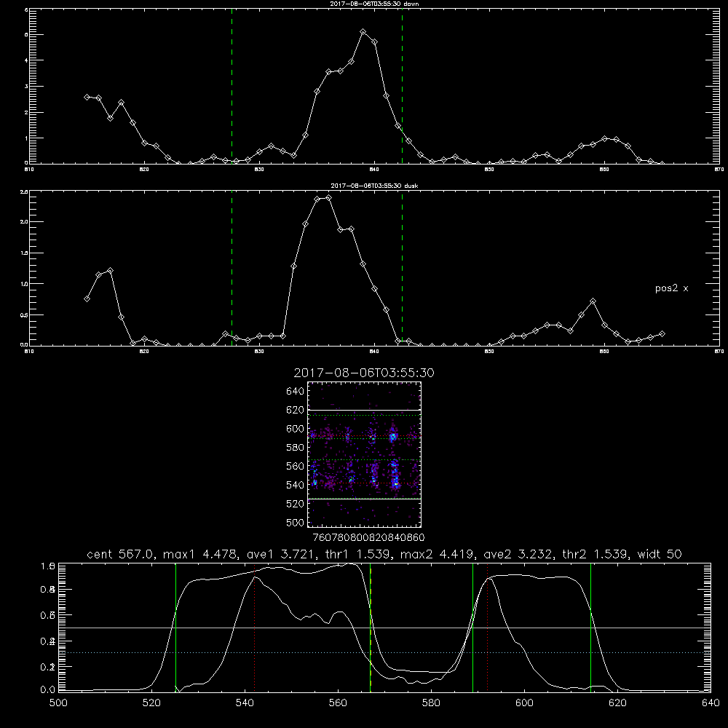Viewport: 728px width, 728px height.
Task: Click the '2017-08-06T03:55:30 dusk' plot title
Action: pos(374,186)
